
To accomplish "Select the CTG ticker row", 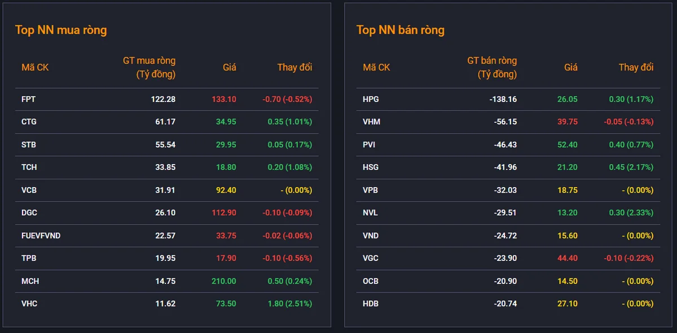I will pyautogui.click(x=29, y=122).
